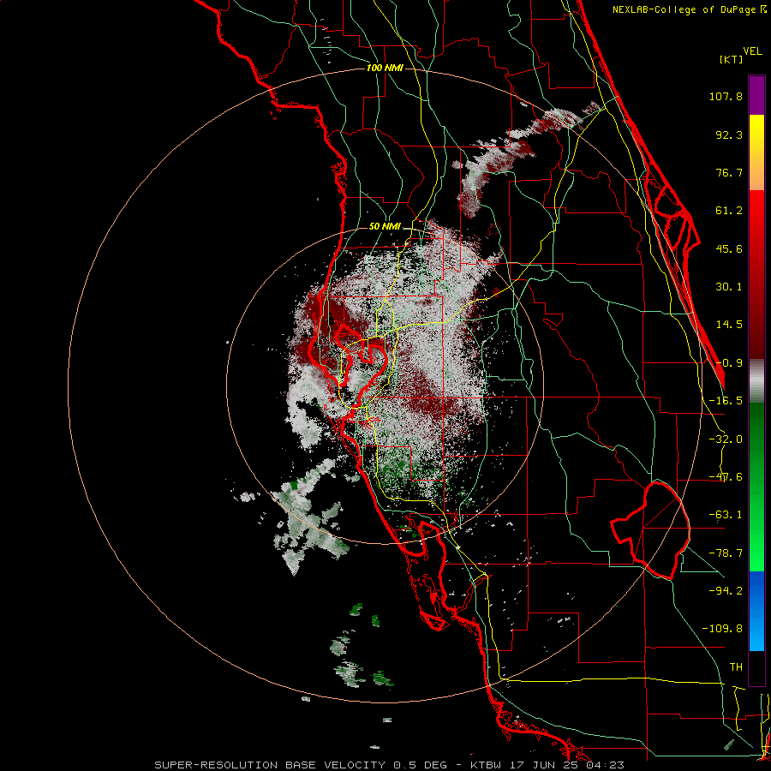The image size is (771, 771).
Task: Pick the yellow-orange segment of the color bar
Action: point(756,152)
